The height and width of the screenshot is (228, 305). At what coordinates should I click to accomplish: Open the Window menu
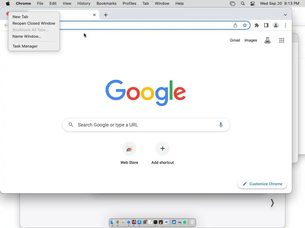pyautogui.click(x=162, y=4)
